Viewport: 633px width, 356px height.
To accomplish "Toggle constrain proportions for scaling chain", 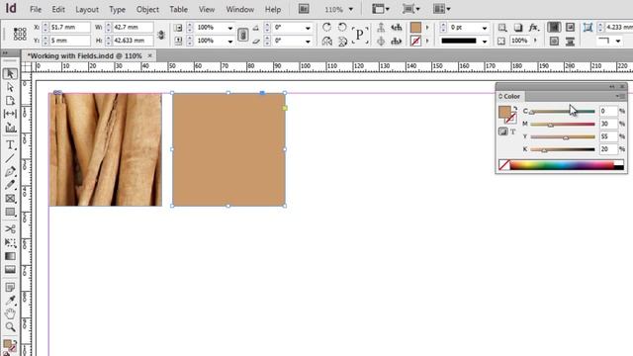I will pyautogui.click(x=242, y=35).
